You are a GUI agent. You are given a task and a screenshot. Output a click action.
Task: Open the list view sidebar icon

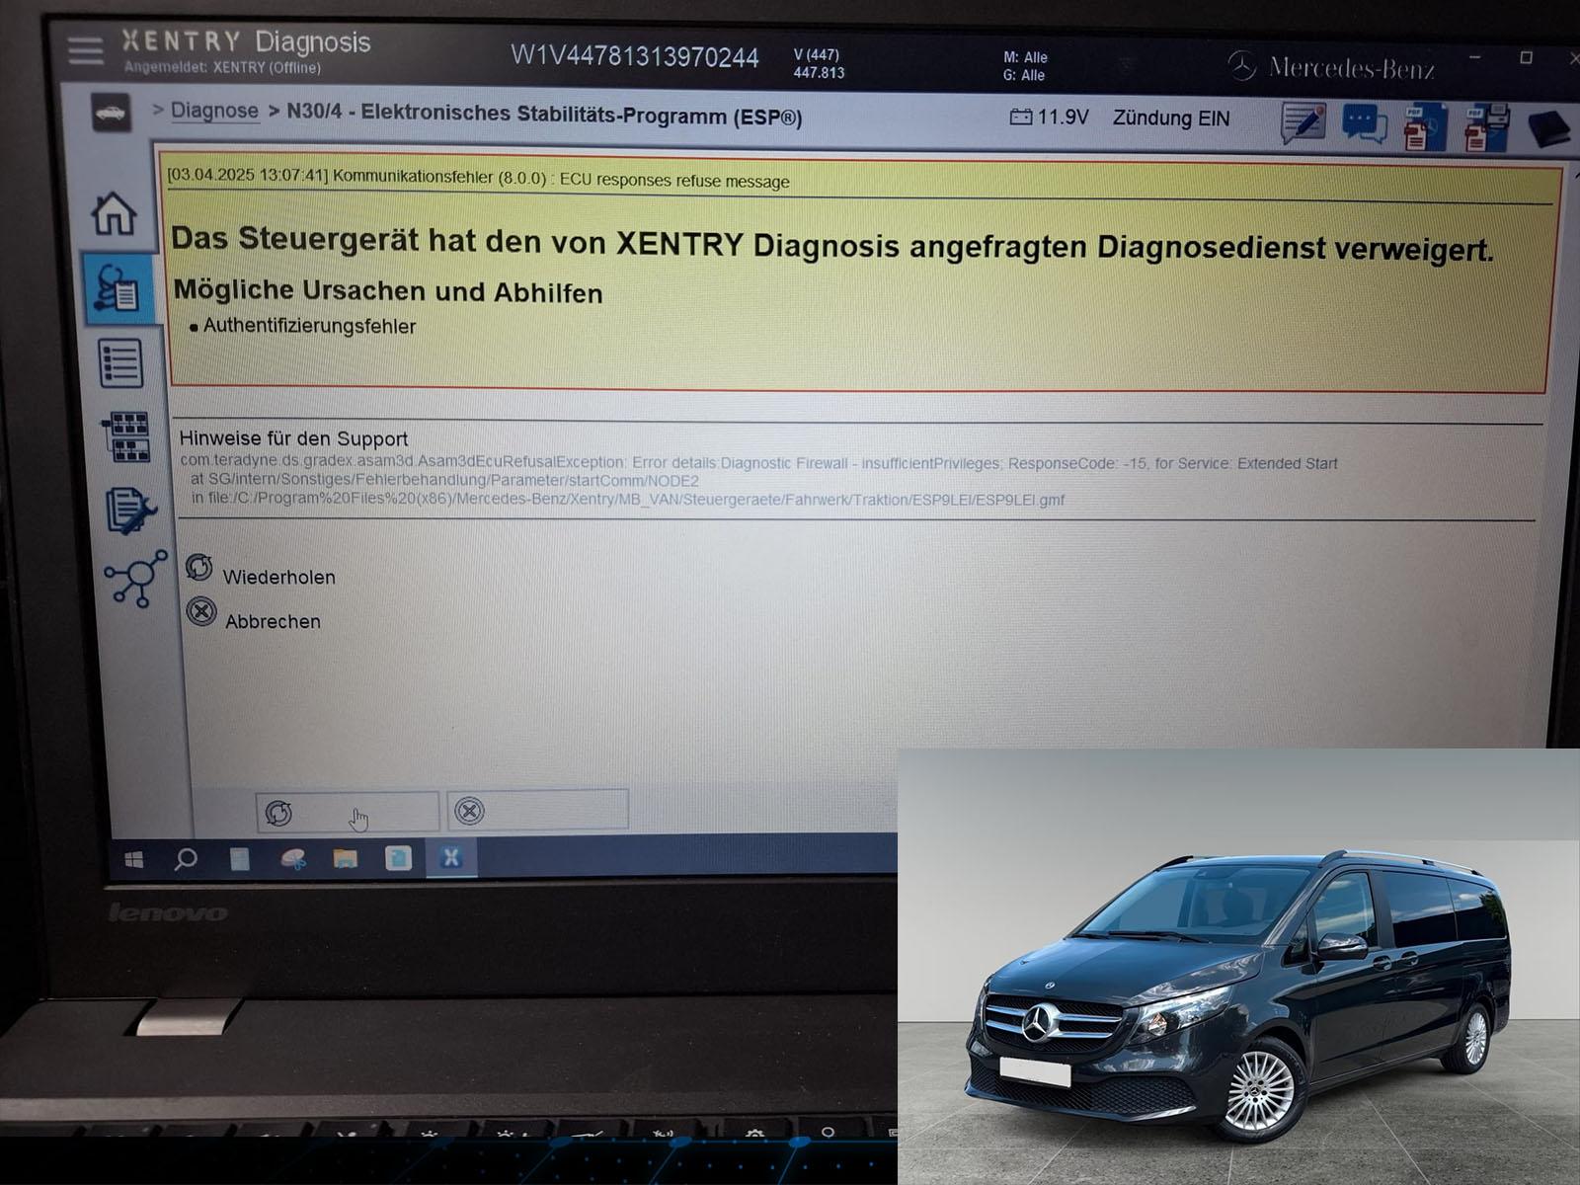coord(121,362)
